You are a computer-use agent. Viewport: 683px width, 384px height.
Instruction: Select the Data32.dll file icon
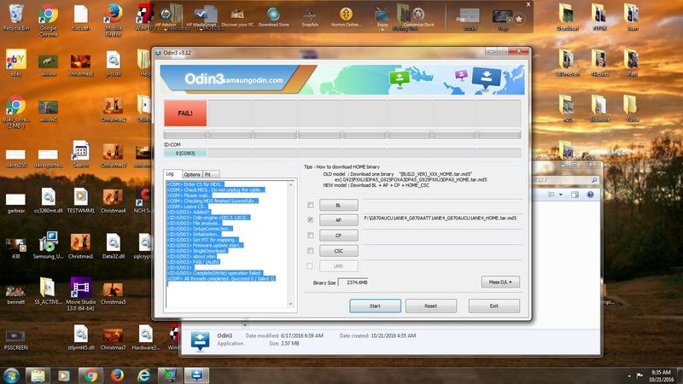114,246
